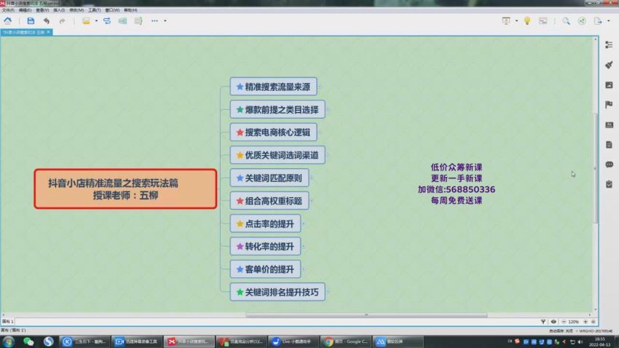619x348 pixels.
Task: Go to the Home icon in toolbar
Action: tap(7, 21)
